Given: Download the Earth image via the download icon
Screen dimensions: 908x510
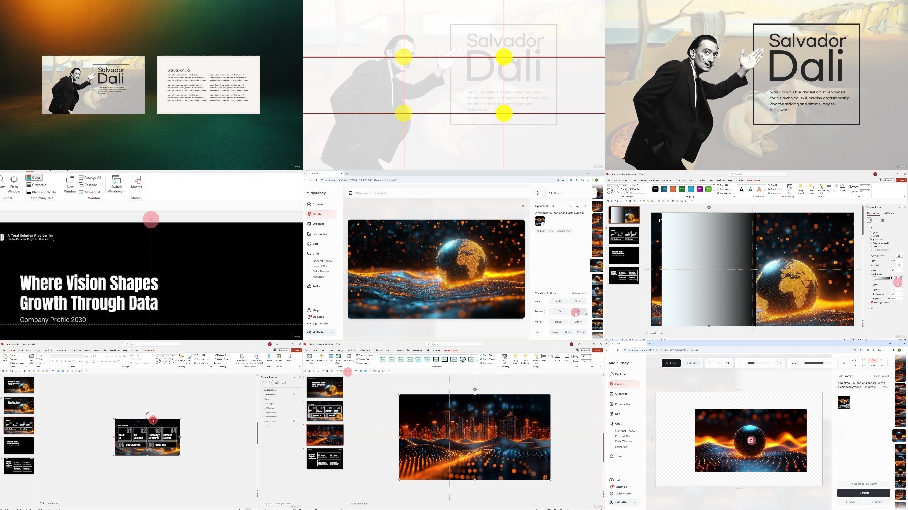Looking at the screenshot, I should click(x=570, y=206).
